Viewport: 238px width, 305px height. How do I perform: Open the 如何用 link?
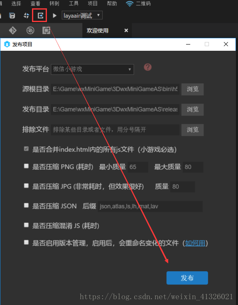tap(195, 243)
